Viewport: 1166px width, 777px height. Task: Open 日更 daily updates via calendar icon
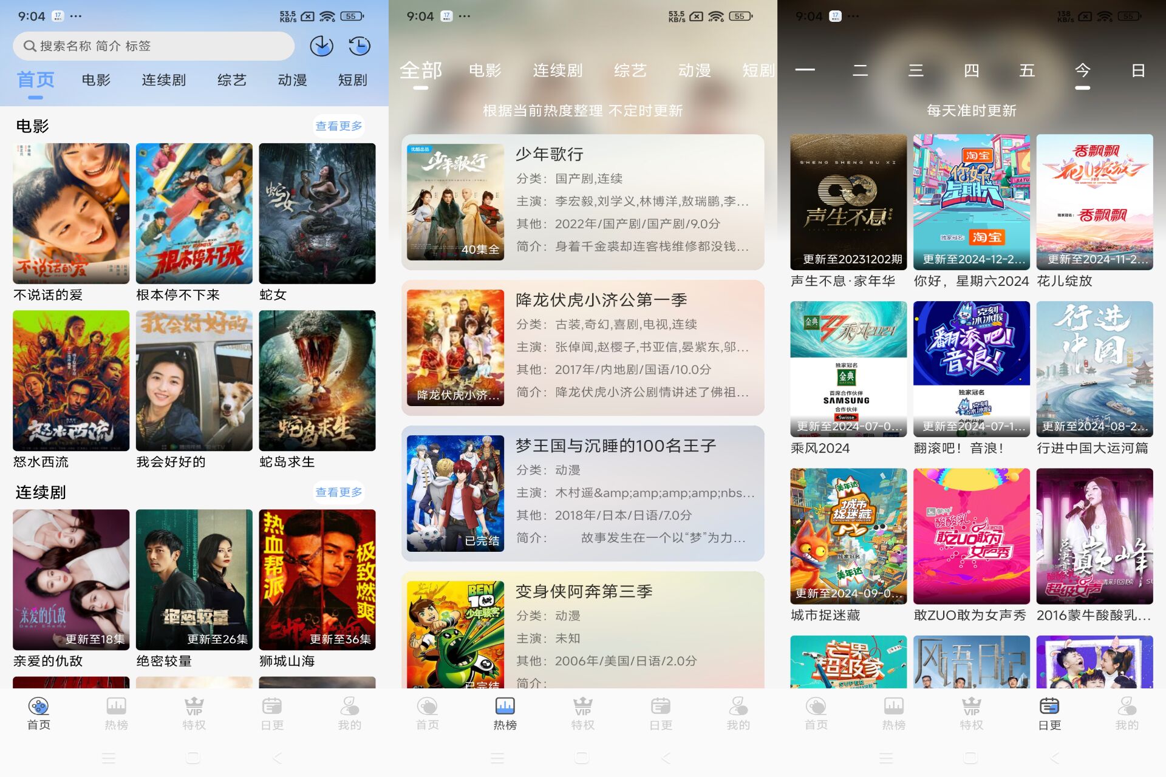1049,710
